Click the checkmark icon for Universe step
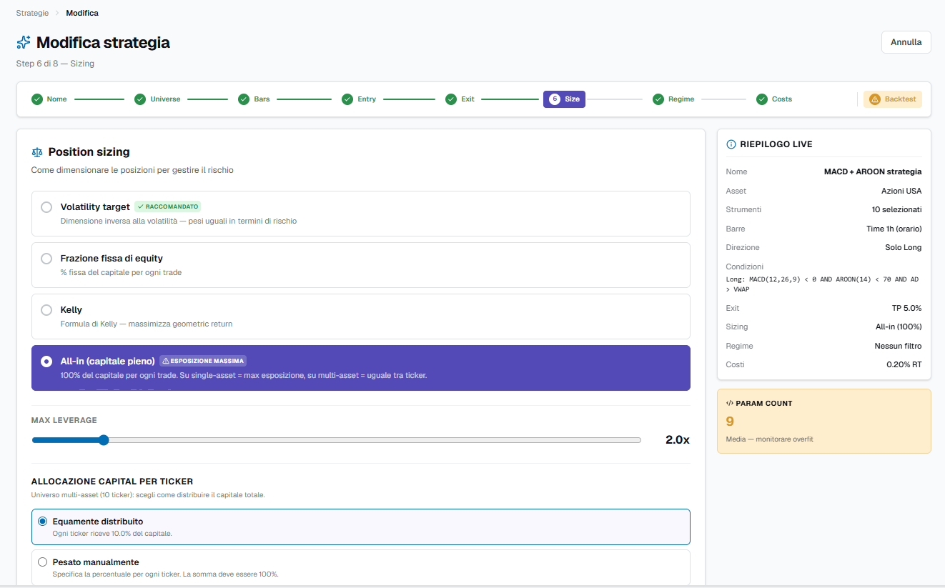 point(140,99)
